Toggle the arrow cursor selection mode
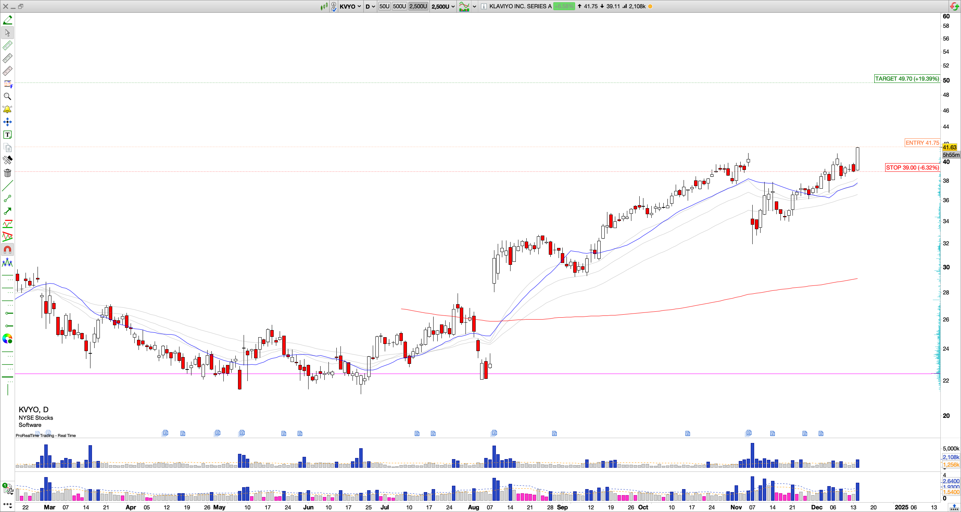Screen dimensions: 961x512 pos(7,33)
